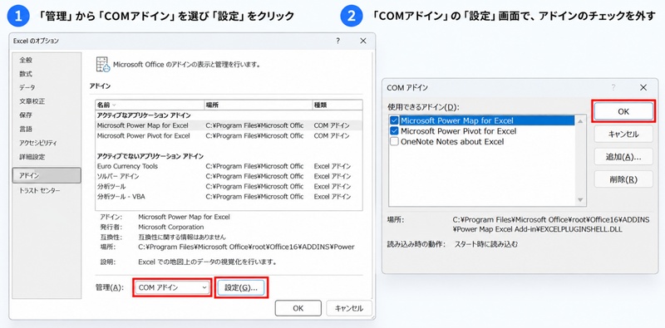665x328 pixels.
Task: Click the 場所 column header
Action: [258, 105]
